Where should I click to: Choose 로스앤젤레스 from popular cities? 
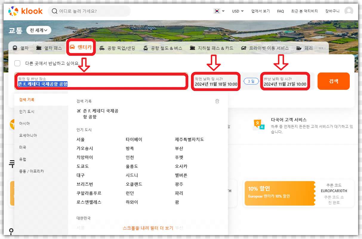coord(89,202)
